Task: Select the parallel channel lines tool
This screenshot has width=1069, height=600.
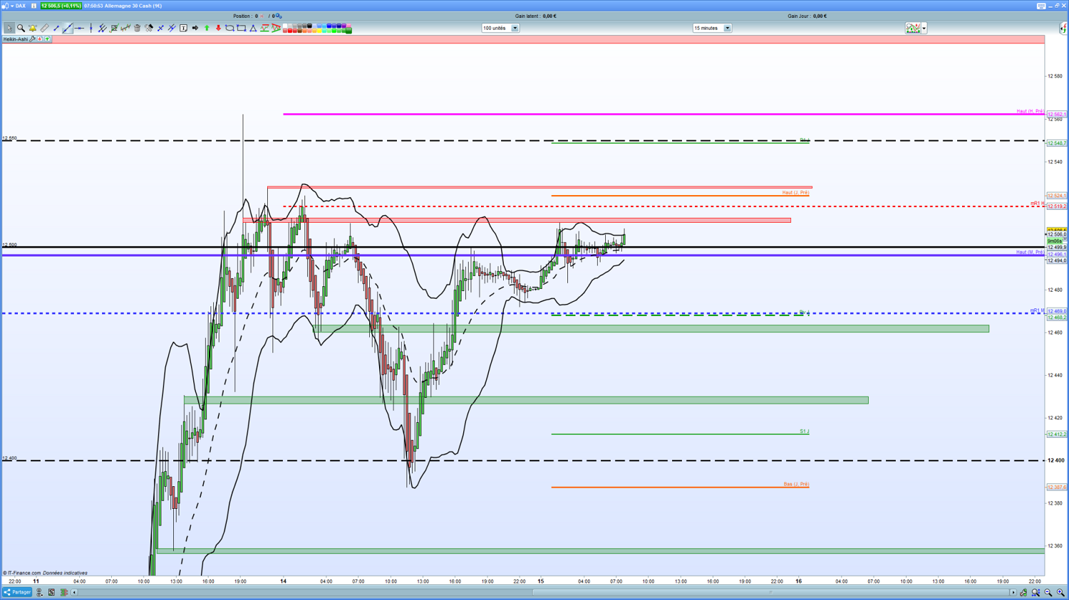Action: (103, 28)
